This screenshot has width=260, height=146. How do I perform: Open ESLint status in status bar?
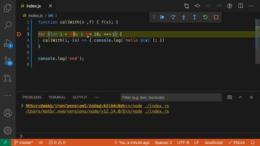236,142
